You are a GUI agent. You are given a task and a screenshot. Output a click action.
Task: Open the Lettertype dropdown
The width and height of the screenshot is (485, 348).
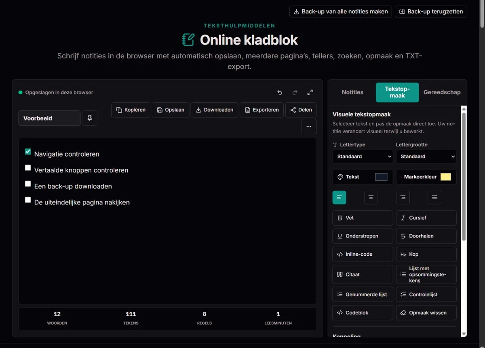point(363,157)
